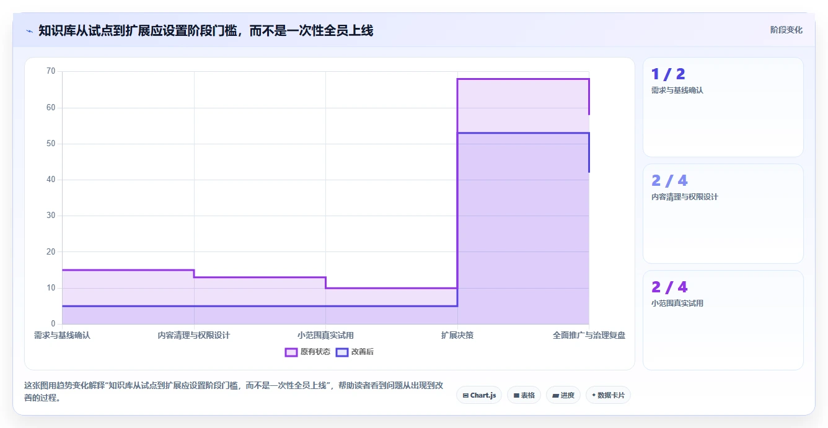Screen dimensions: 828x428
Task: Toggle the 原有状态 legend swatch
Action: coord(291,352)
